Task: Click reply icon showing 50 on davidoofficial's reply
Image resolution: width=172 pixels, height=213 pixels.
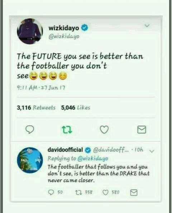Action: [51, 192]
